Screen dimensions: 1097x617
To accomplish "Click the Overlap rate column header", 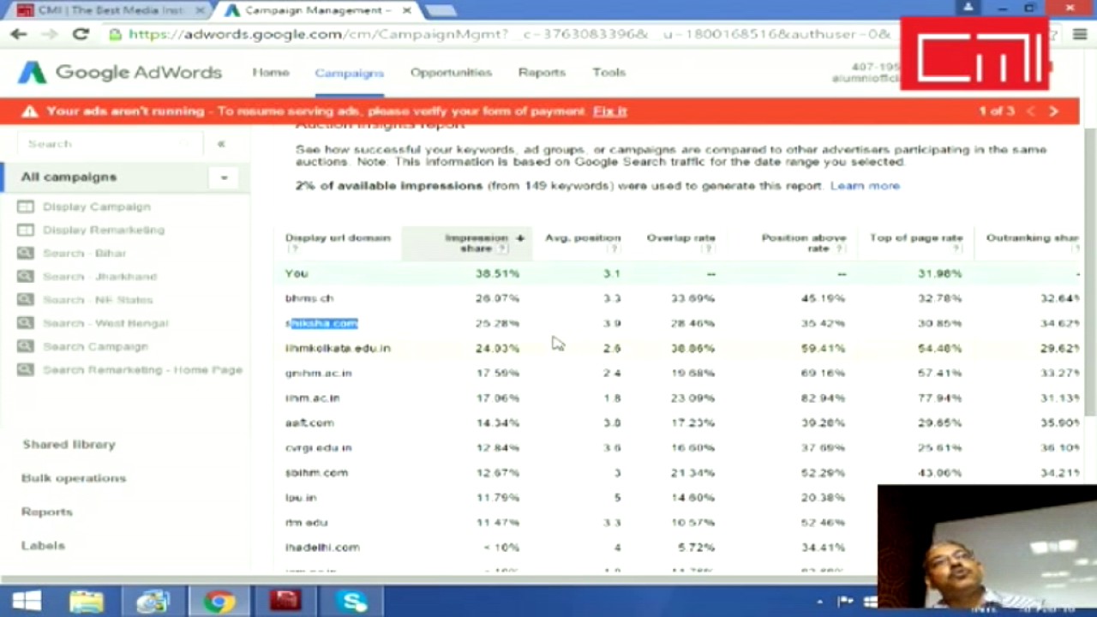I will pyautogui.click(x=680, y=238).
